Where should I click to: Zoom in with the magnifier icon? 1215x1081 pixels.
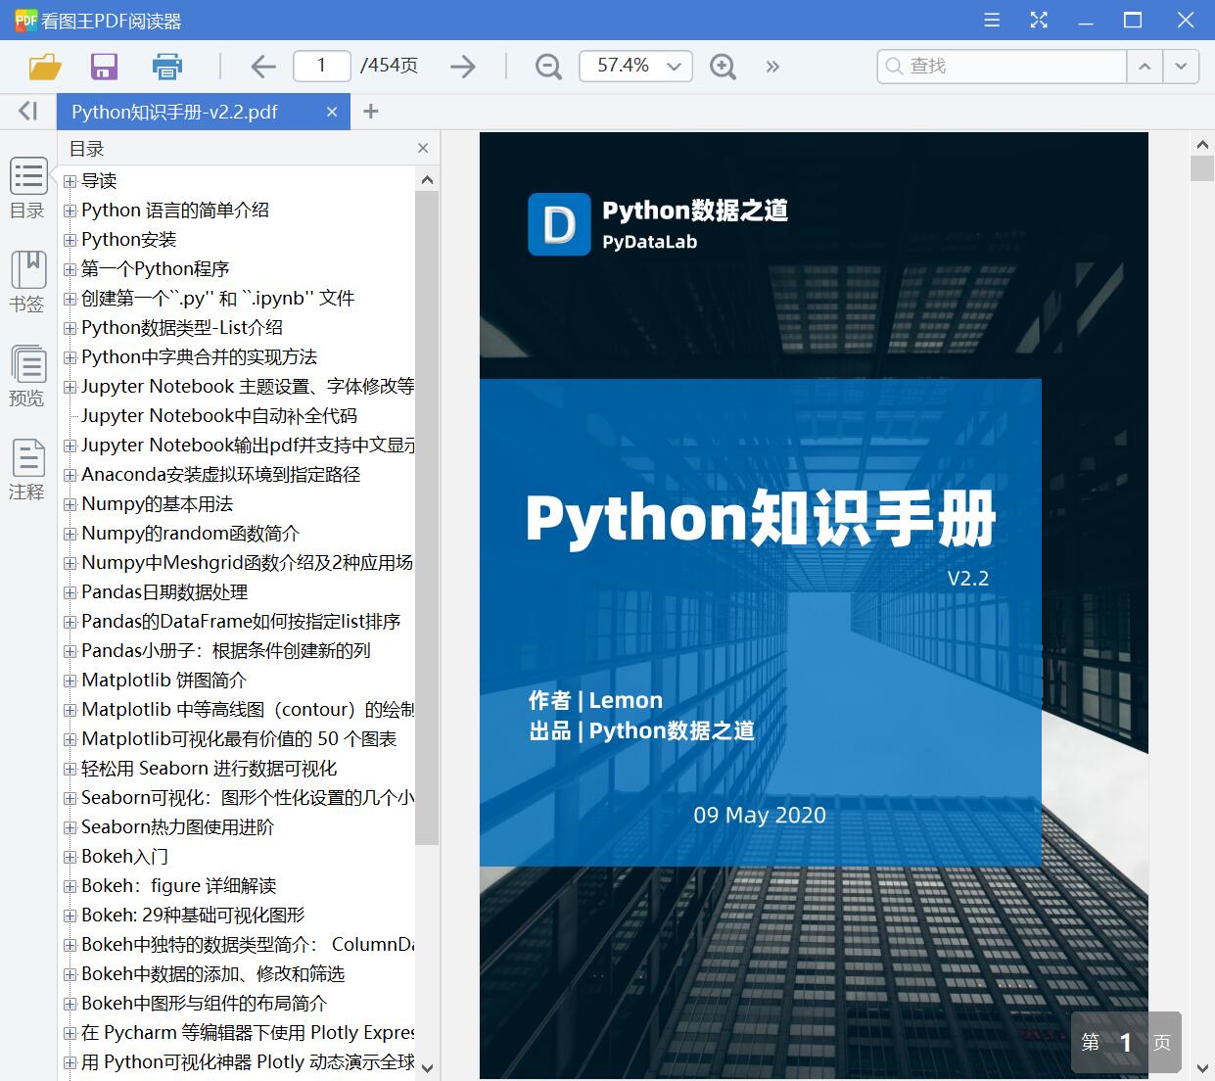(723, 66)
